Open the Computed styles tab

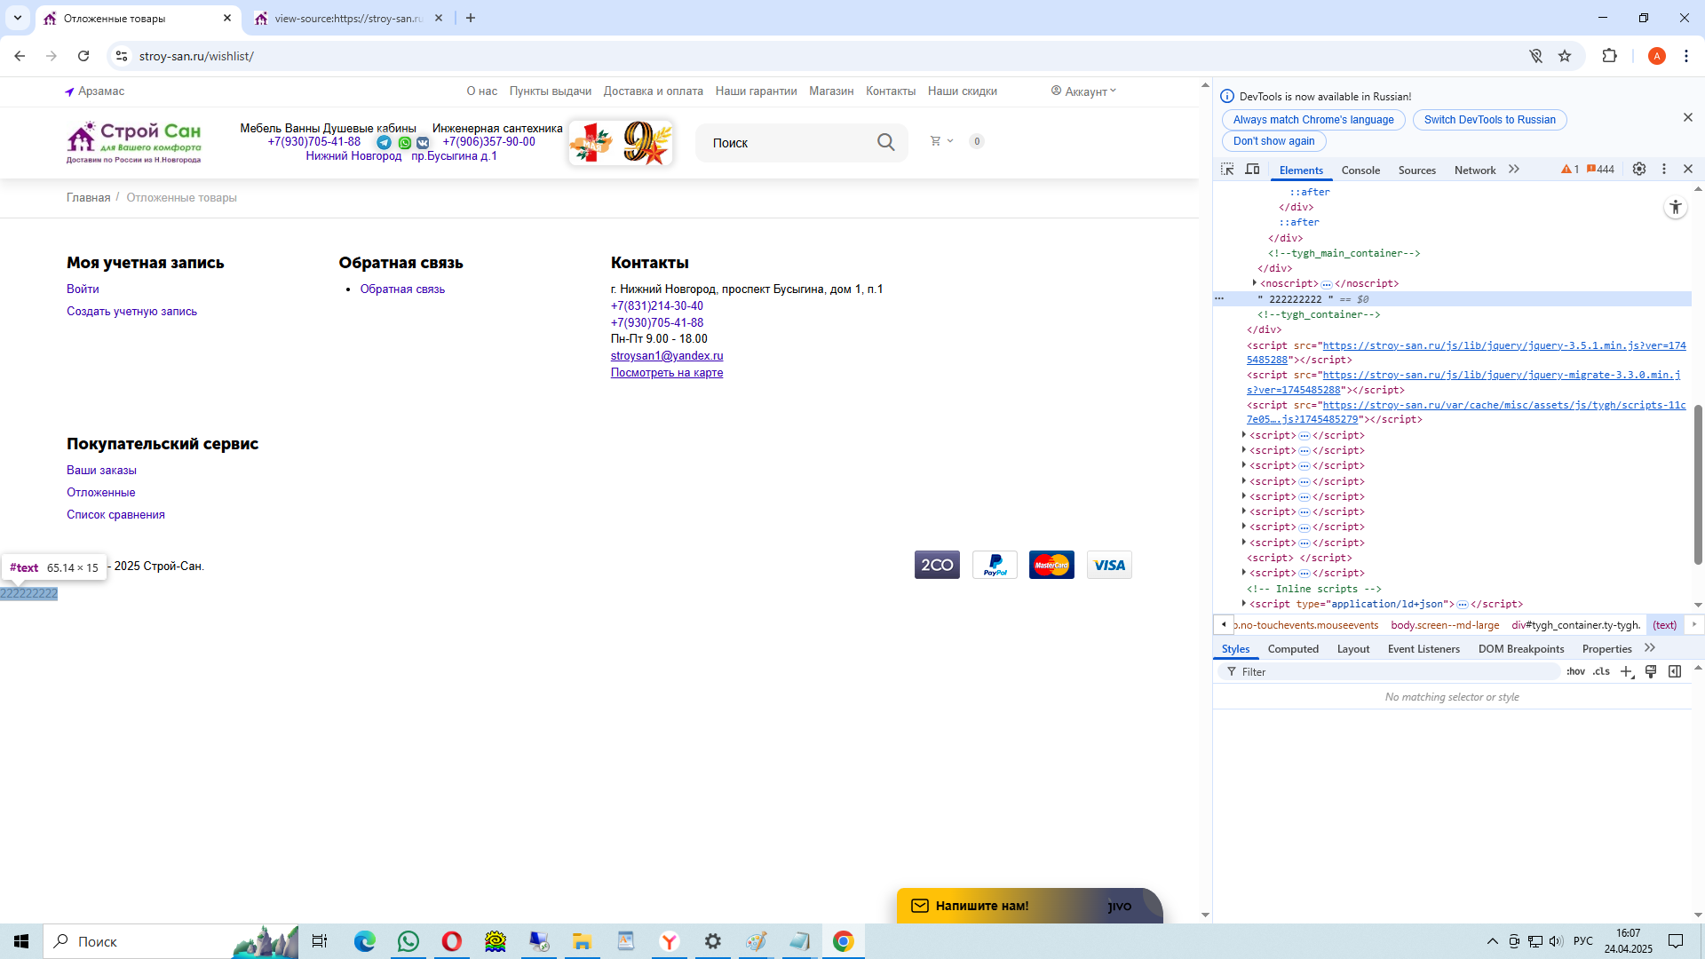click(1293, 649)
